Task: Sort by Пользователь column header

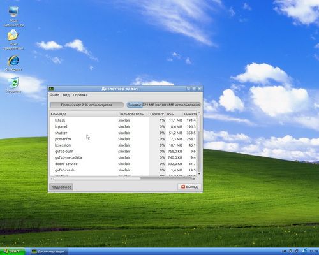Action: (x=133, y=114)
